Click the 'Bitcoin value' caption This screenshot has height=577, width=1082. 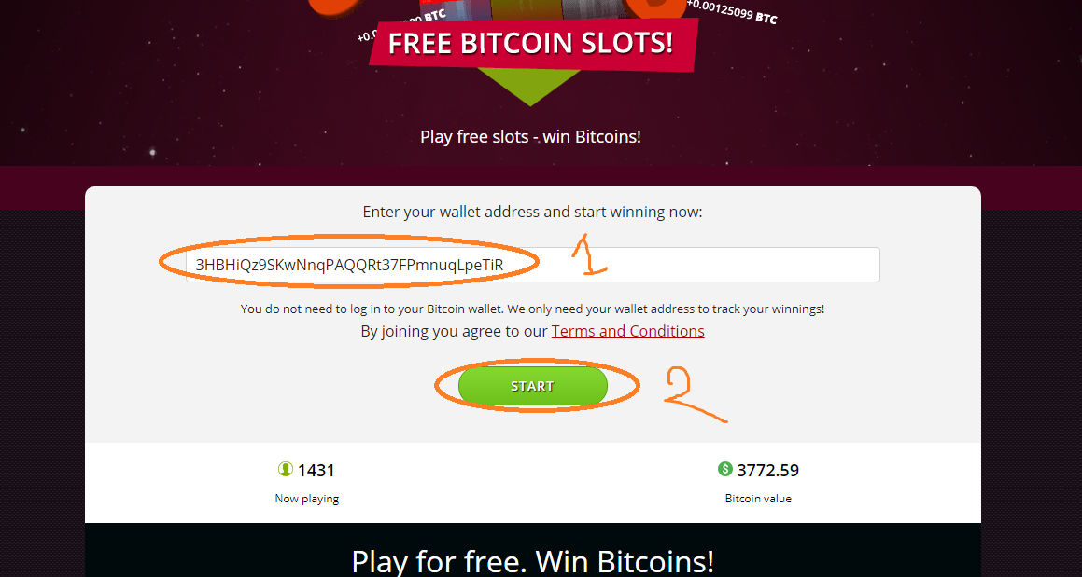click(x=758, y=499)
